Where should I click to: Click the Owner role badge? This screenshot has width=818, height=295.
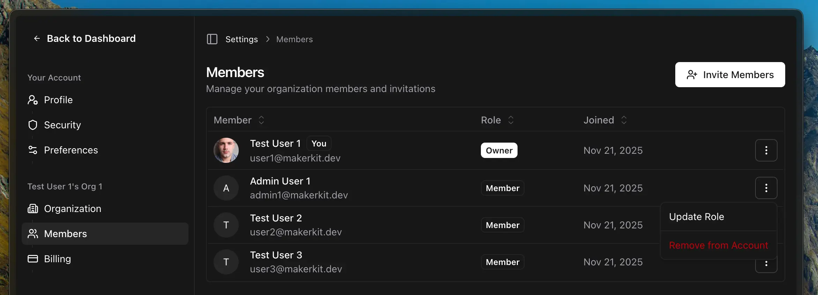[499, 150]
